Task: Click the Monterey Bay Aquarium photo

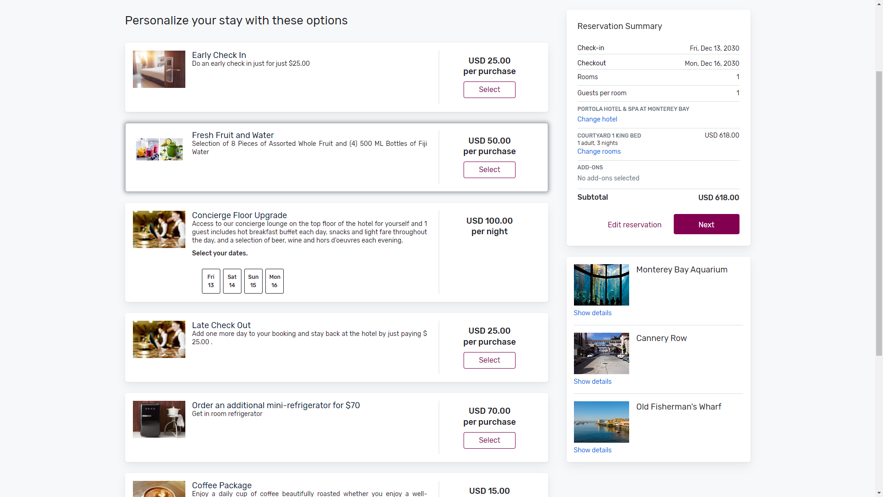Action: [602, 285]
